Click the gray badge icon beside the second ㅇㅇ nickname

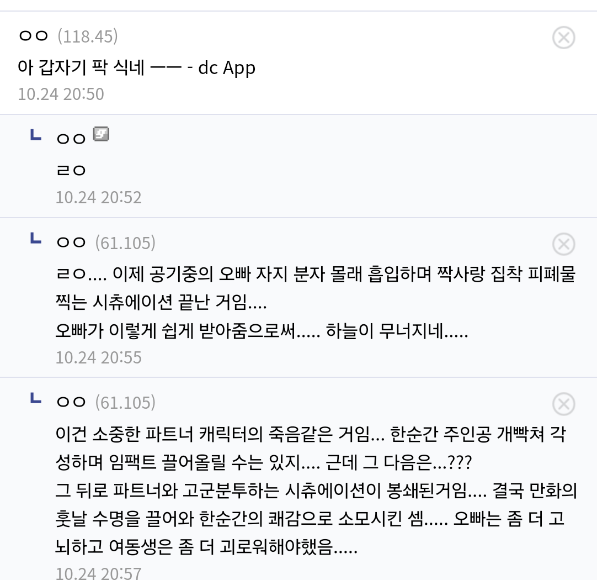coord(101,134)
